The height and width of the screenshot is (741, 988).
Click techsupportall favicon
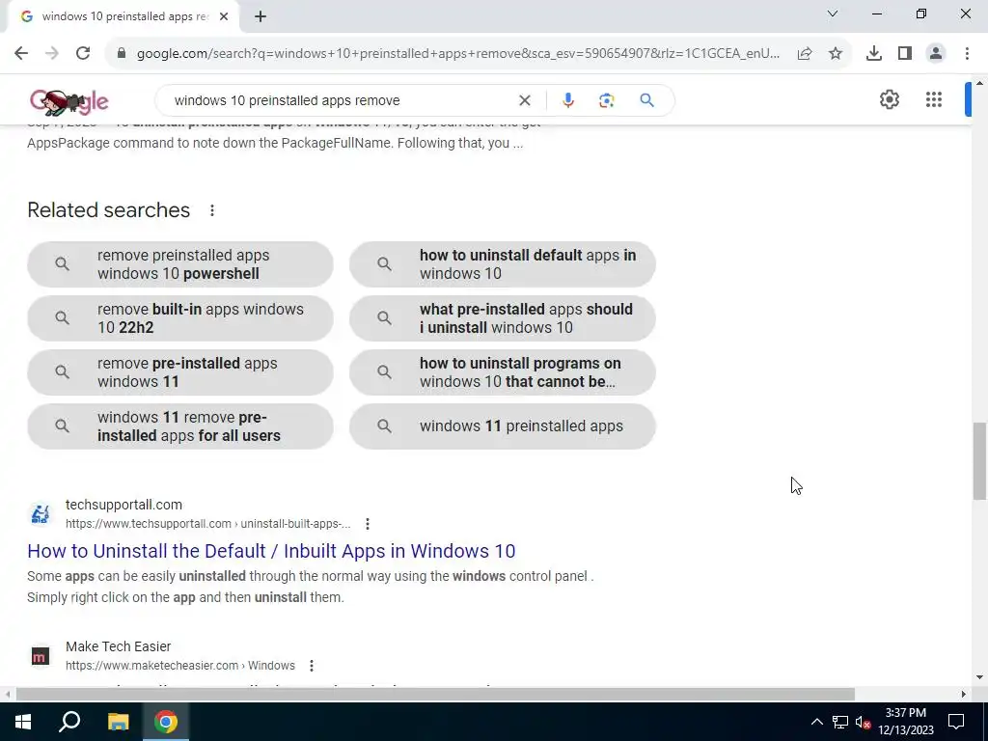41,514
